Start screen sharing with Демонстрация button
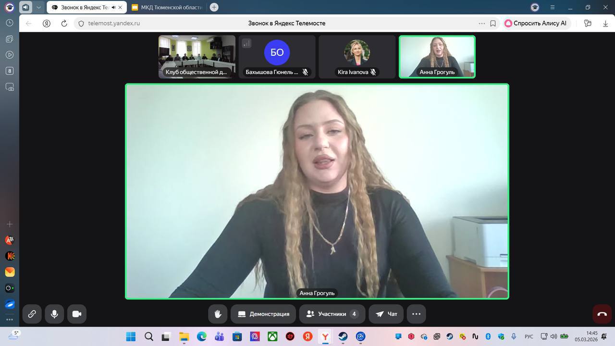 pos(263,314)
